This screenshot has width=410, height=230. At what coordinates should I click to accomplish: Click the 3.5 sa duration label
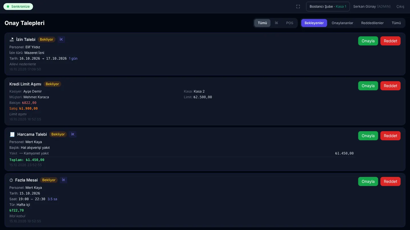(x=52, y=199)
